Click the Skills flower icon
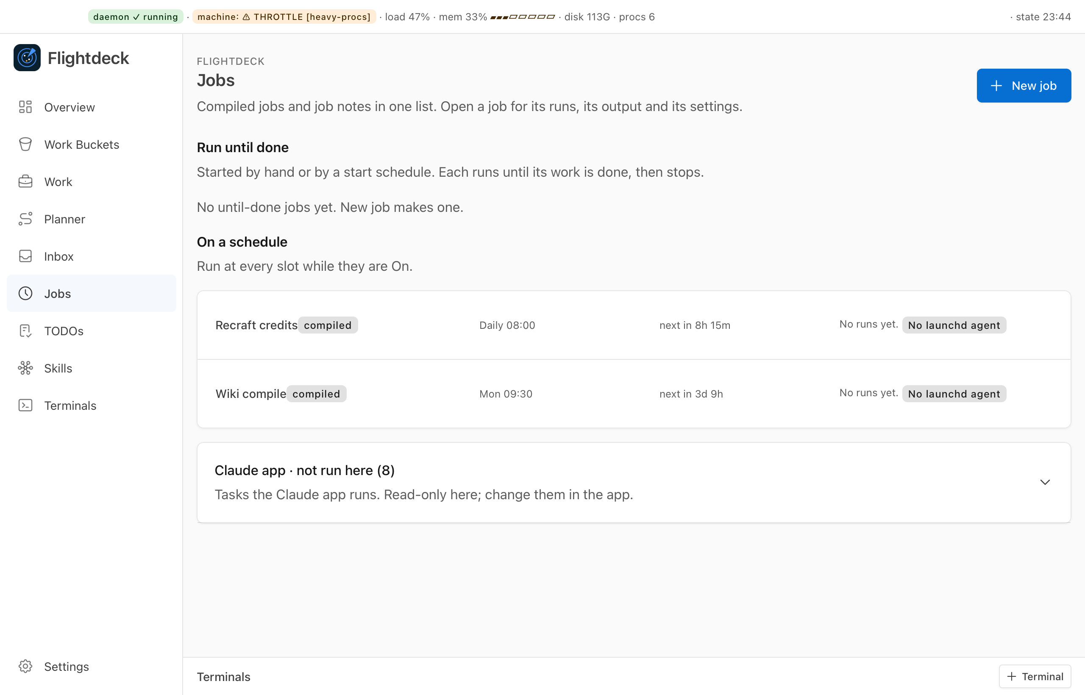1085x695 pixels. pos(25,368)
